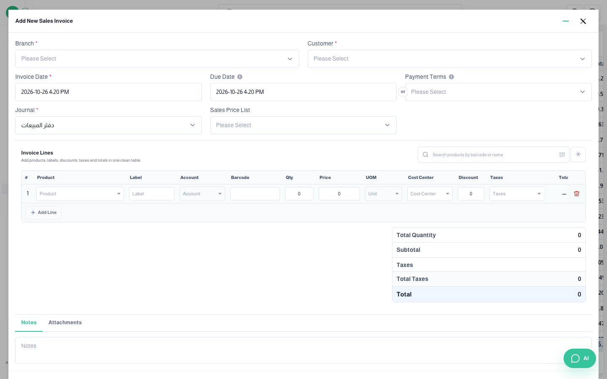607x379 pixels.
Task: Focus the Invoice Date field
Action: [x=108, y=92]
